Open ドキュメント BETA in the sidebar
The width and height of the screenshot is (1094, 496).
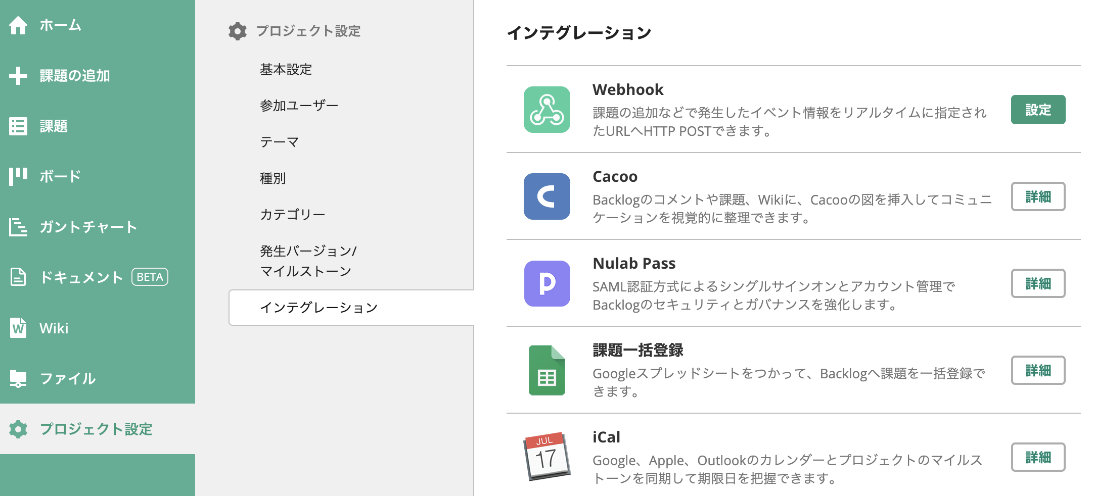[81, 277]
